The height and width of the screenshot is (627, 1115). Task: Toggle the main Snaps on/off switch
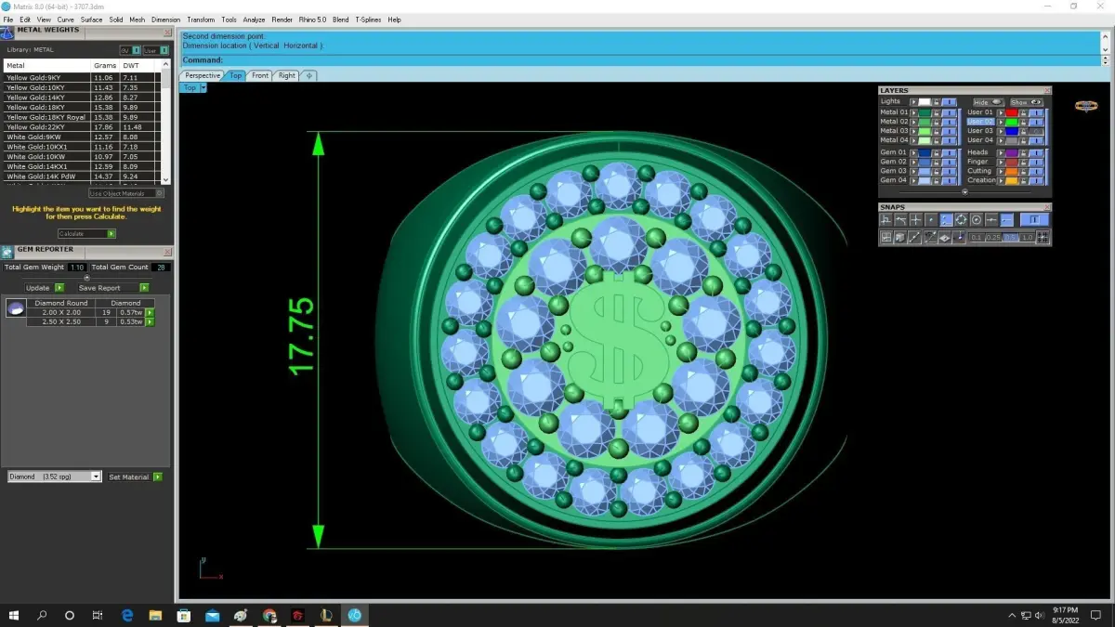point(1034,220)
